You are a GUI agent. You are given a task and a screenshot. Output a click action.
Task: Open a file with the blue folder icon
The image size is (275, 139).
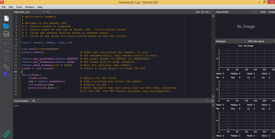[x=6, y=26]
